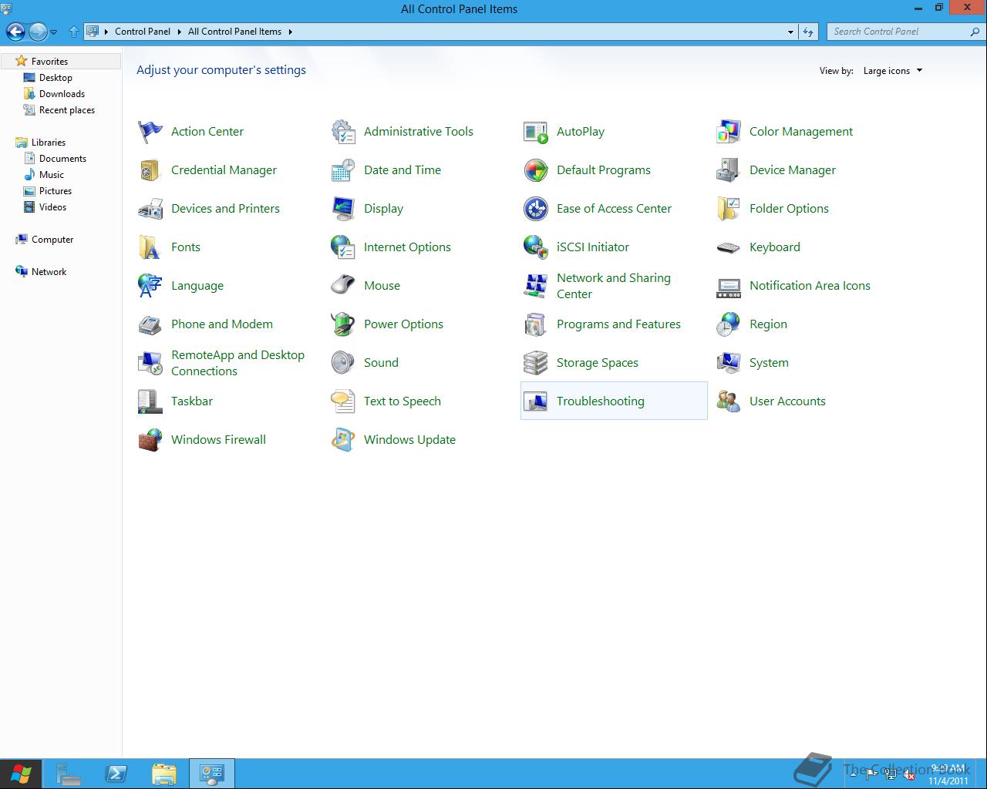The image size is (987, 789).
Task: Open the Devices and Printers icon
Action: (x=150, y=209)
